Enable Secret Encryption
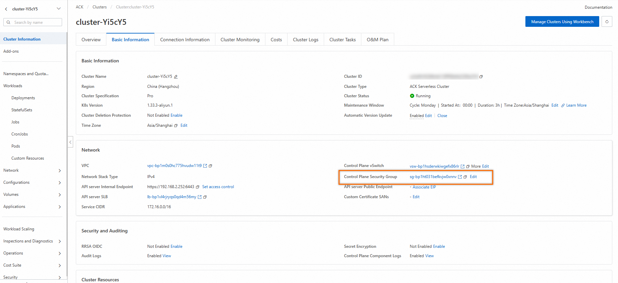This screenshot has height=283, width=618. click(x=439, y=246)
